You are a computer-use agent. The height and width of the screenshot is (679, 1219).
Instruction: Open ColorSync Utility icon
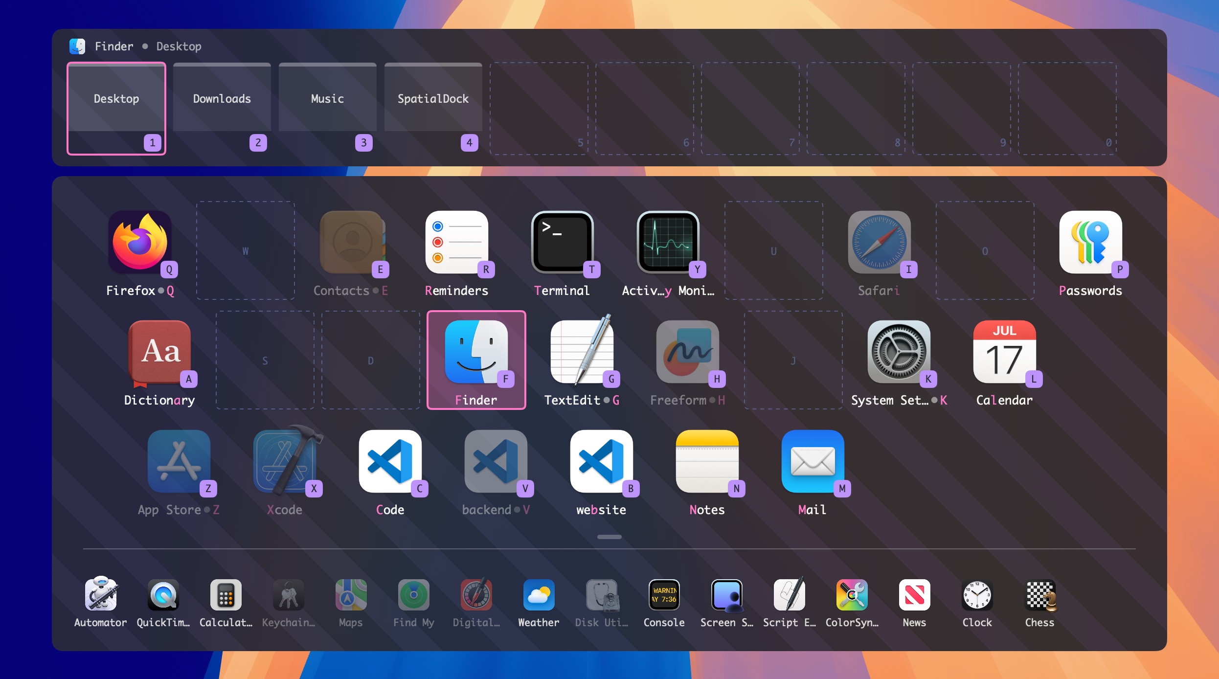pos(852,595)
